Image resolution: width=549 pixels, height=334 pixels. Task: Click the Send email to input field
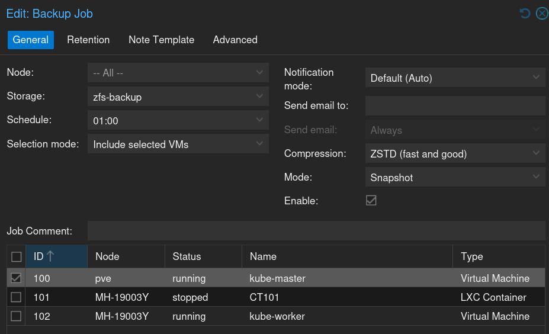454,106
